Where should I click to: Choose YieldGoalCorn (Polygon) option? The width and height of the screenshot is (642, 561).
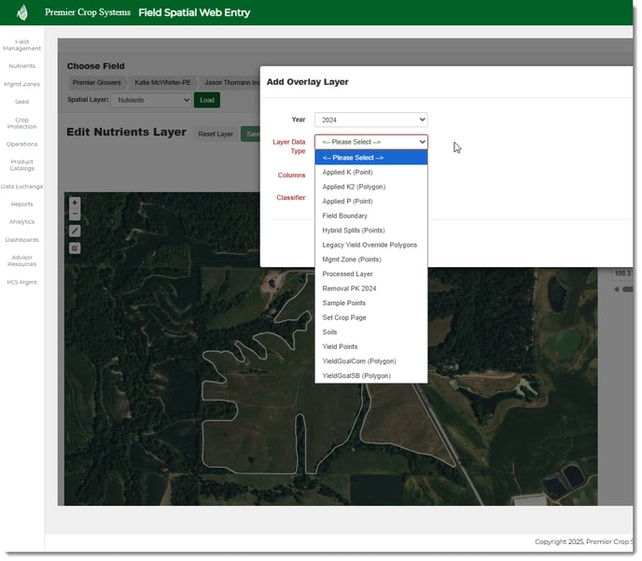click(358, 361)
